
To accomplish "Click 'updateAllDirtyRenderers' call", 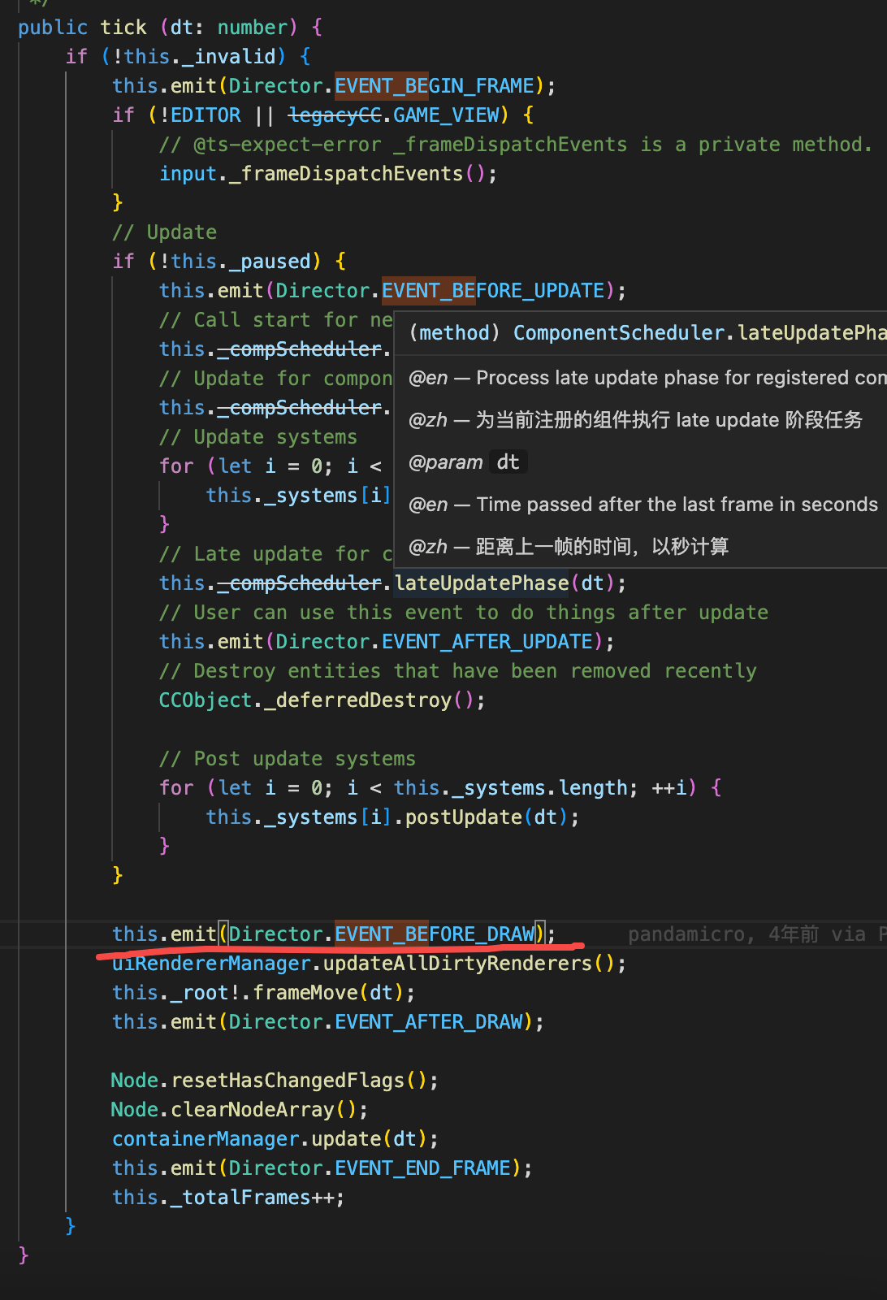I will click(457, 964).
